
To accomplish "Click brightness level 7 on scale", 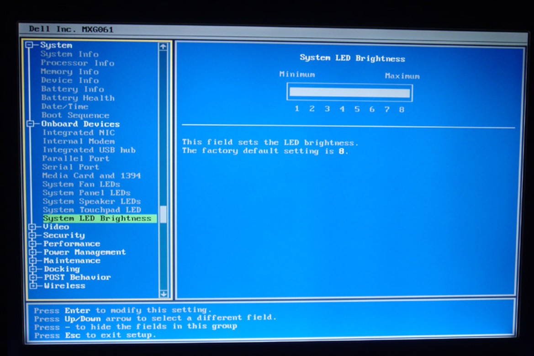I will click(x=387, y=109).
